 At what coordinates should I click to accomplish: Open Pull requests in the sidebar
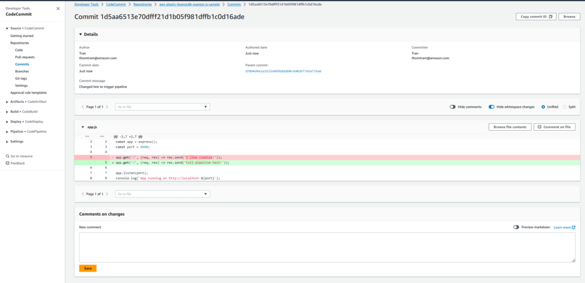click(x=25, y=57)
